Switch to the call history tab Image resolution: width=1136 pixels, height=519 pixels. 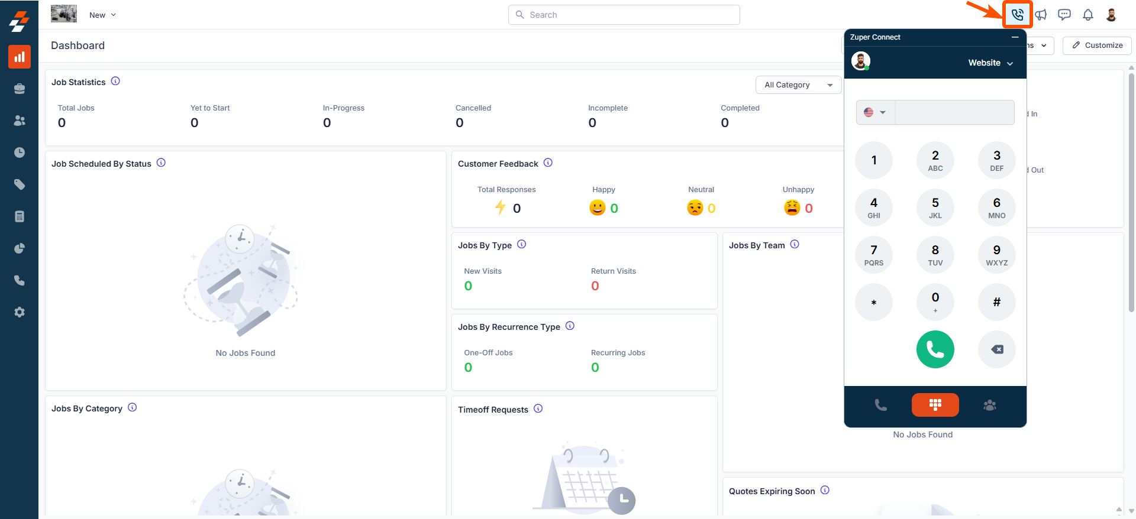coord(881,405)
